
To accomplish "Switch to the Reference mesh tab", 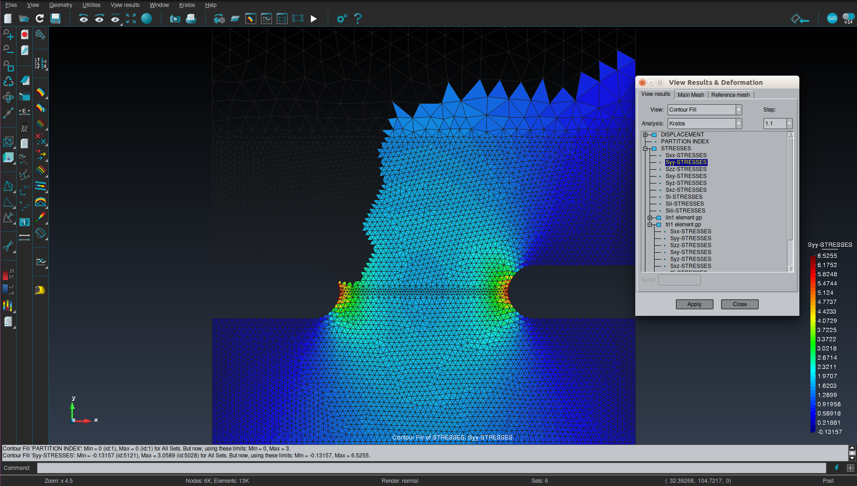I will coord(730,95).
